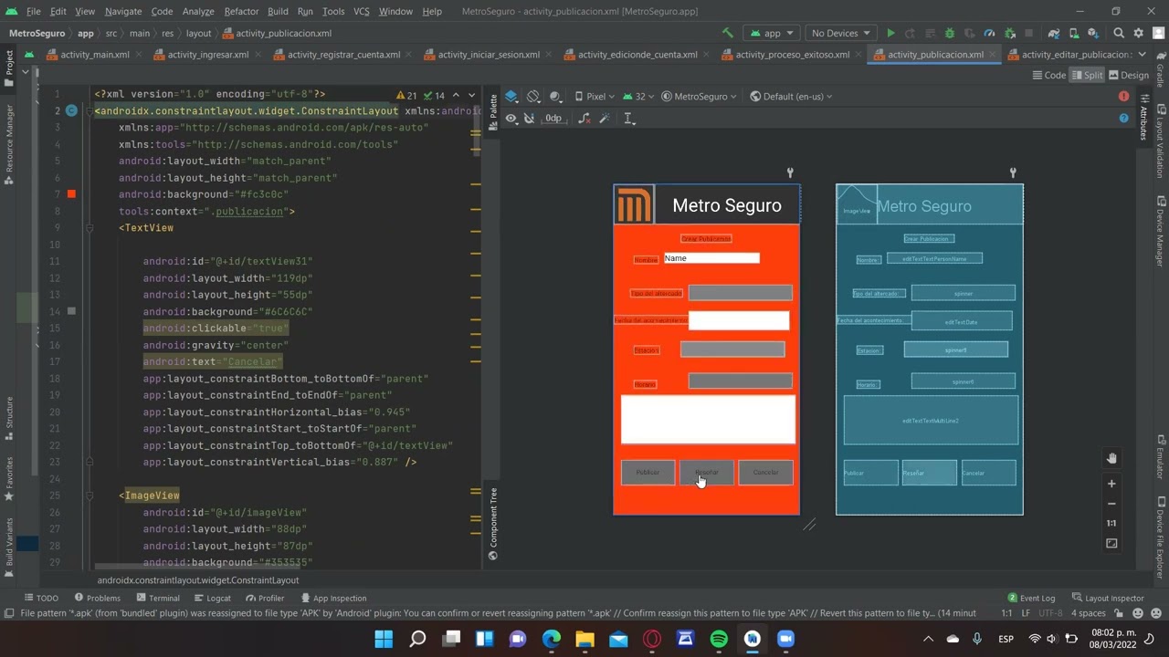Click the warning count indicator in editor

click(406, 95)
